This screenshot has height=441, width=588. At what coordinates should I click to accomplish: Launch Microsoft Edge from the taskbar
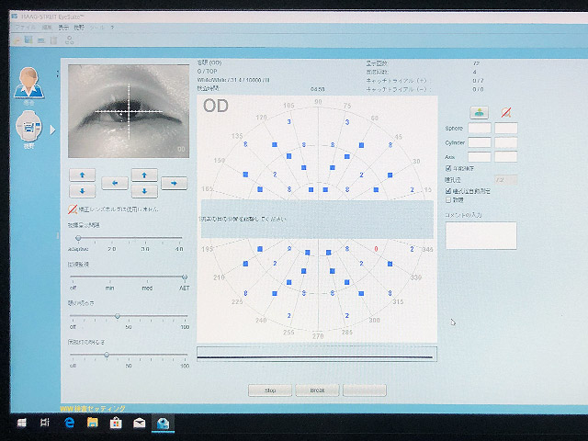click(x=70, y=423)
